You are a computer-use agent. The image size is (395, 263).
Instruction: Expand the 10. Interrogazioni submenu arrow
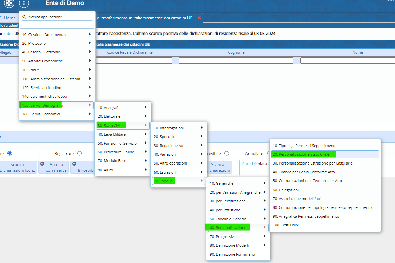(202, 128)
